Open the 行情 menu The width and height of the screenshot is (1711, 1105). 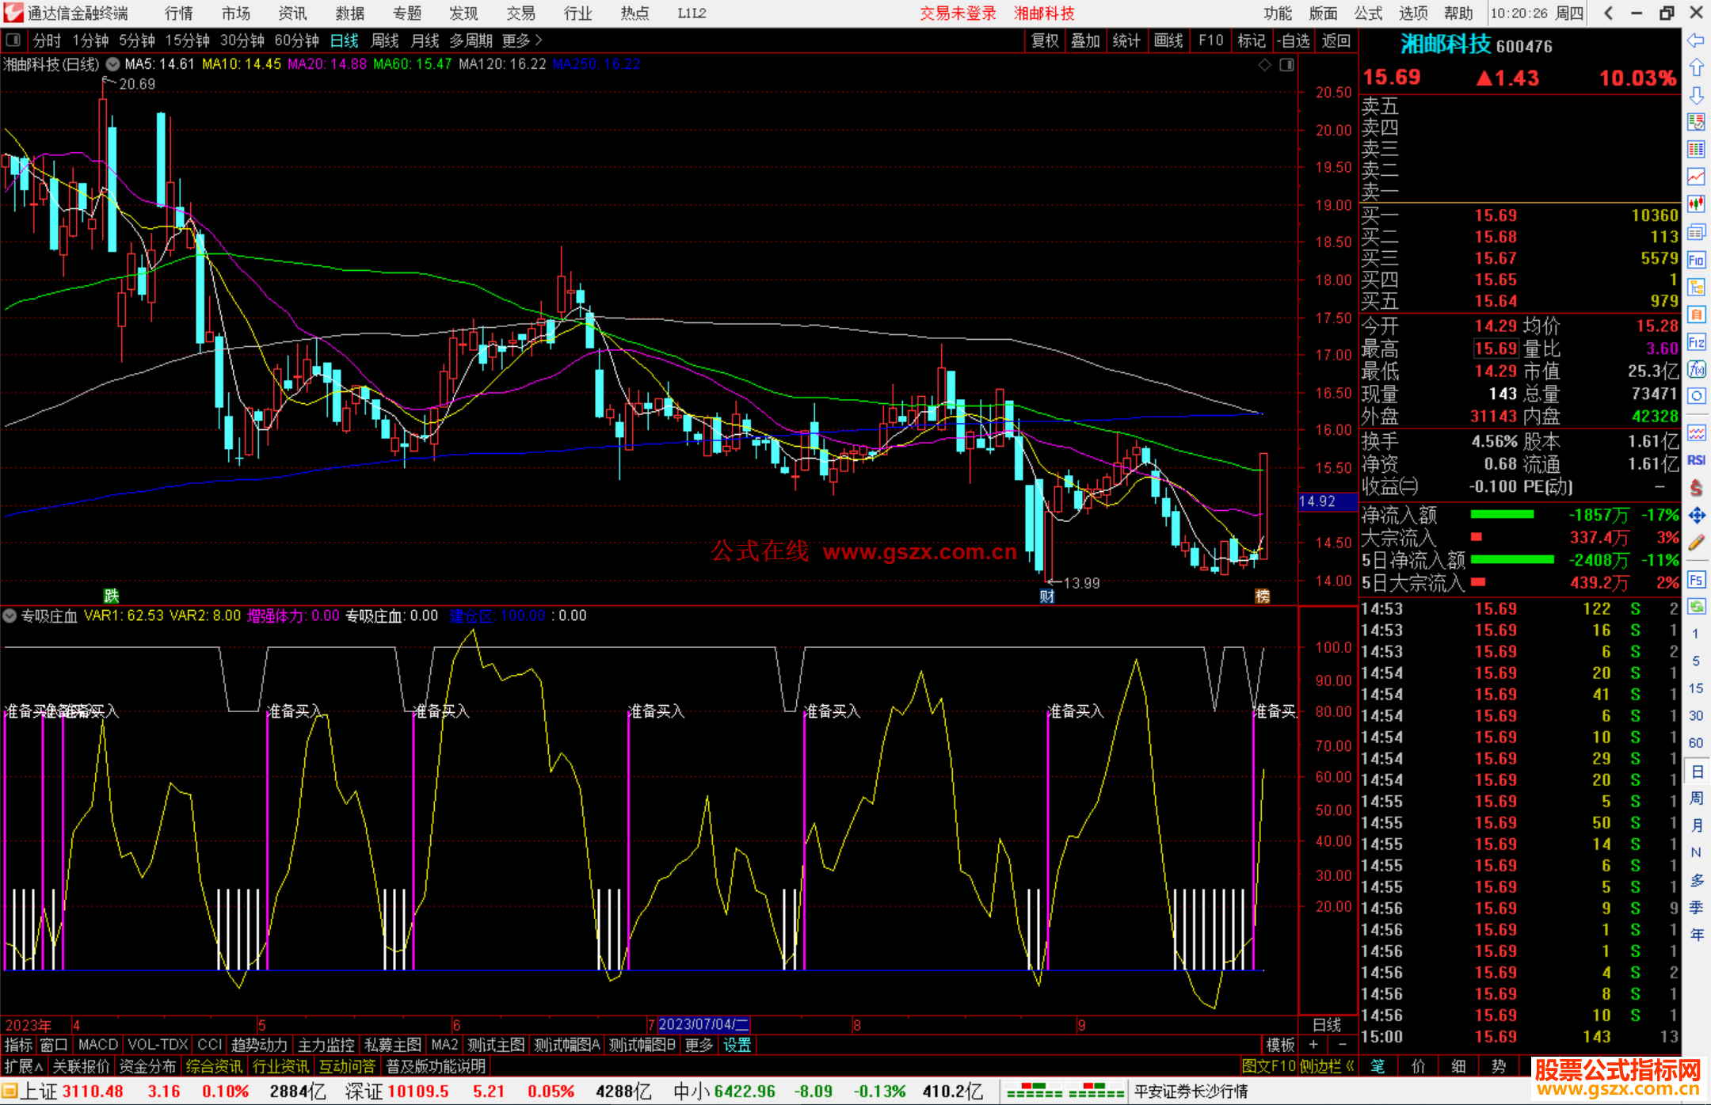coord(179,13)
